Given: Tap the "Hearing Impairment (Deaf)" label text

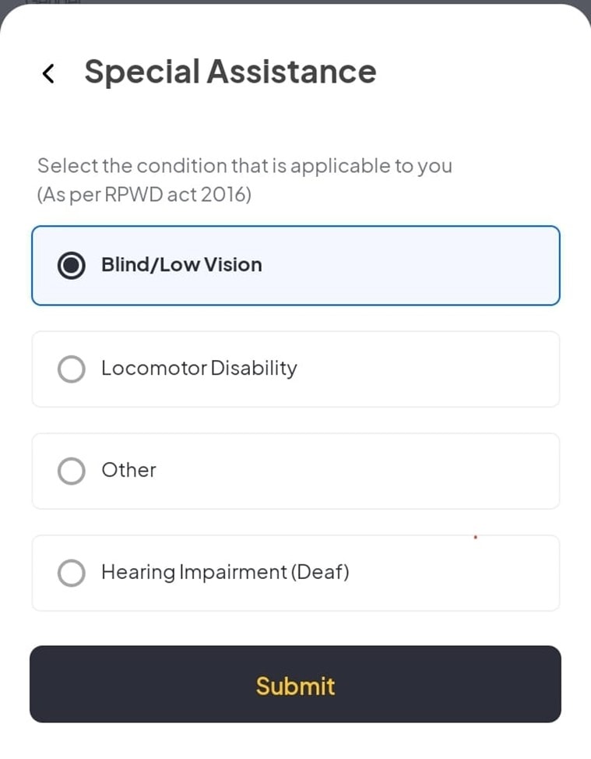Looking at the screenshot, I should (225, 573).
